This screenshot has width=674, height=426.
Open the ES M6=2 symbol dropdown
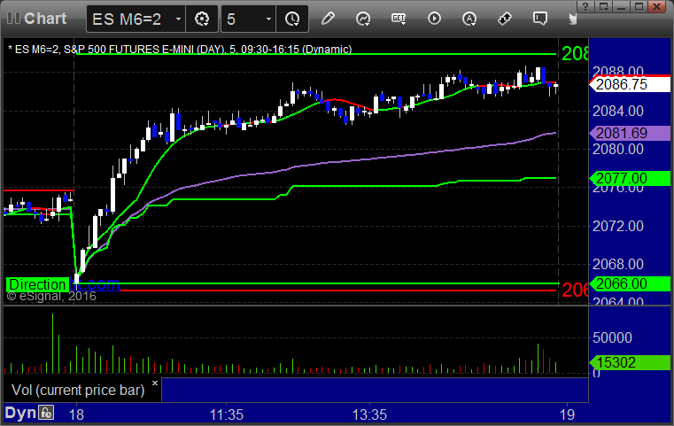click(x=177, y=19)
